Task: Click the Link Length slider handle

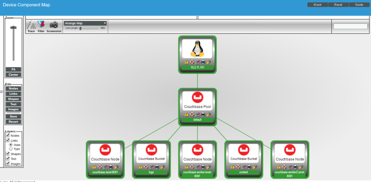Action: [x=80, y=28]
